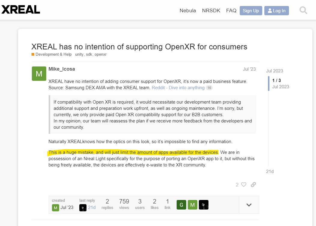Open the light green M participant avatar
316x226 pixels.
point(193,205)
